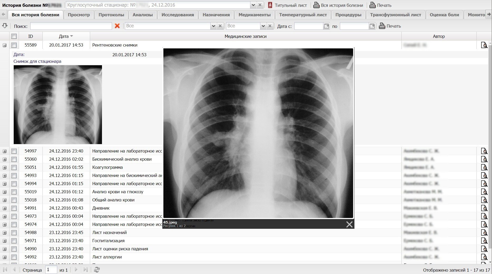492x274 pixels.
Task: Check the box for record 55018
Action: (14, 200)
